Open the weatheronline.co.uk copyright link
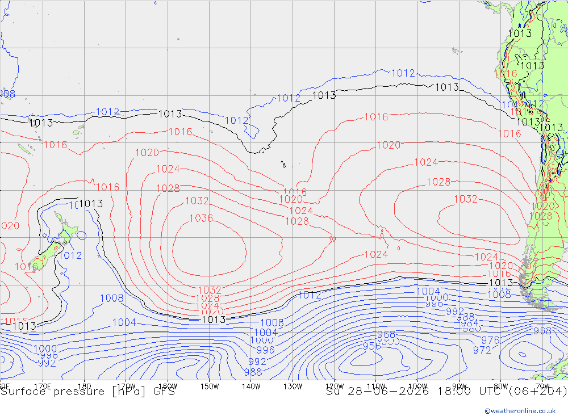Viewport: 568px width, 416px height. (520, 411)
